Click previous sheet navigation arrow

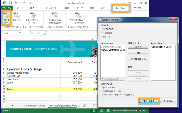(7, 105)
